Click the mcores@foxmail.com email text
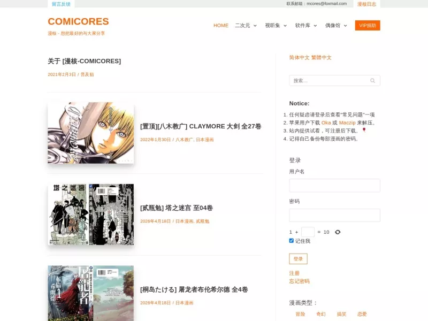 326,4
